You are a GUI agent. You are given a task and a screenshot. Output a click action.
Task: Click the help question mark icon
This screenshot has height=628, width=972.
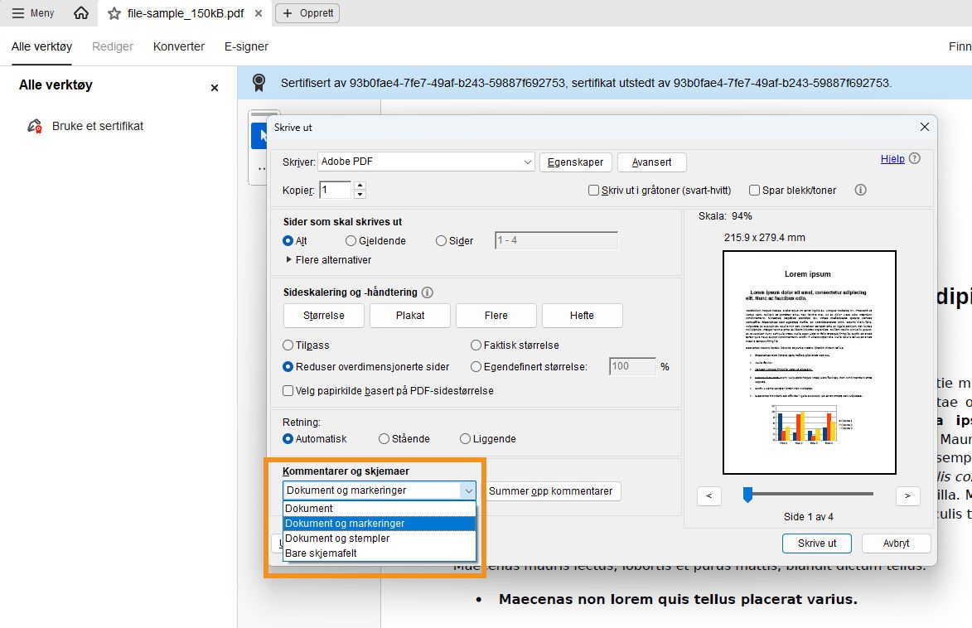[914, 158]
